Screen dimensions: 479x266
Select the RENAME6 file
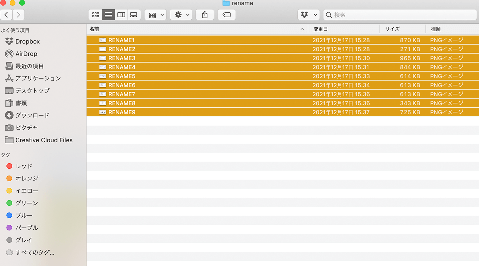[283, 85]
